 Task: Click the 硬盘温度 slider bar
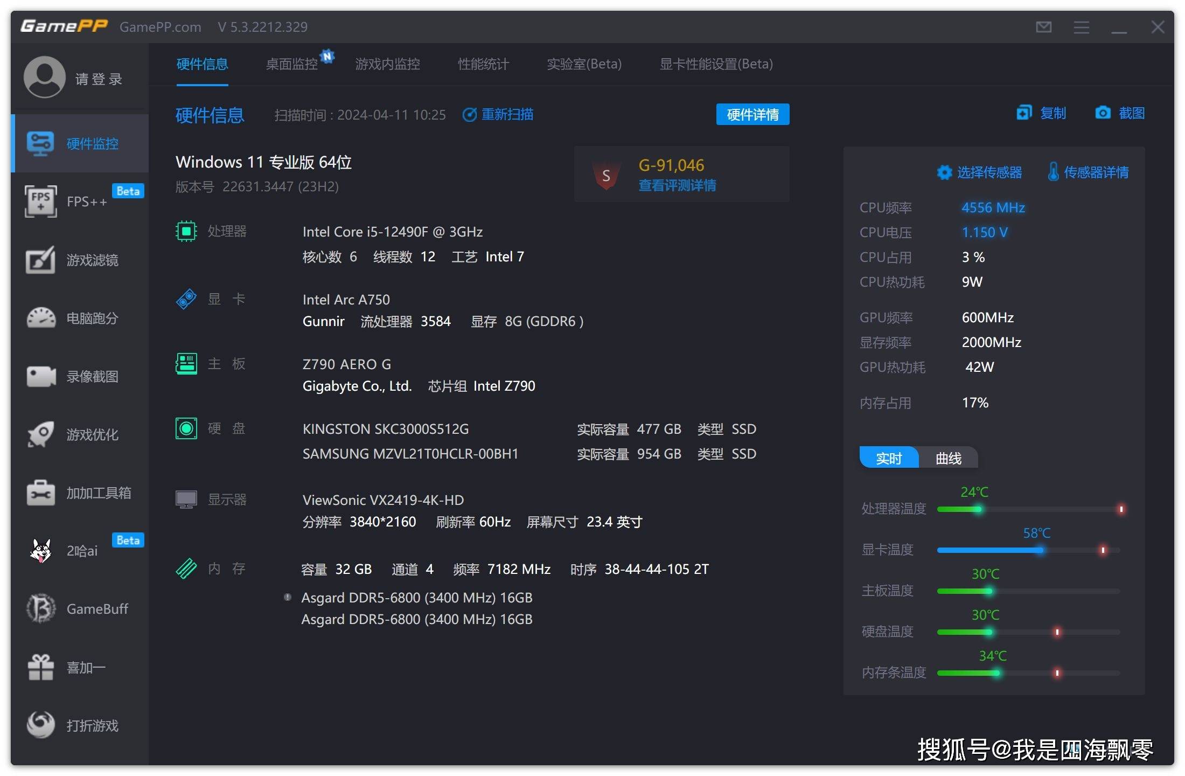(x=1029, y=632)
